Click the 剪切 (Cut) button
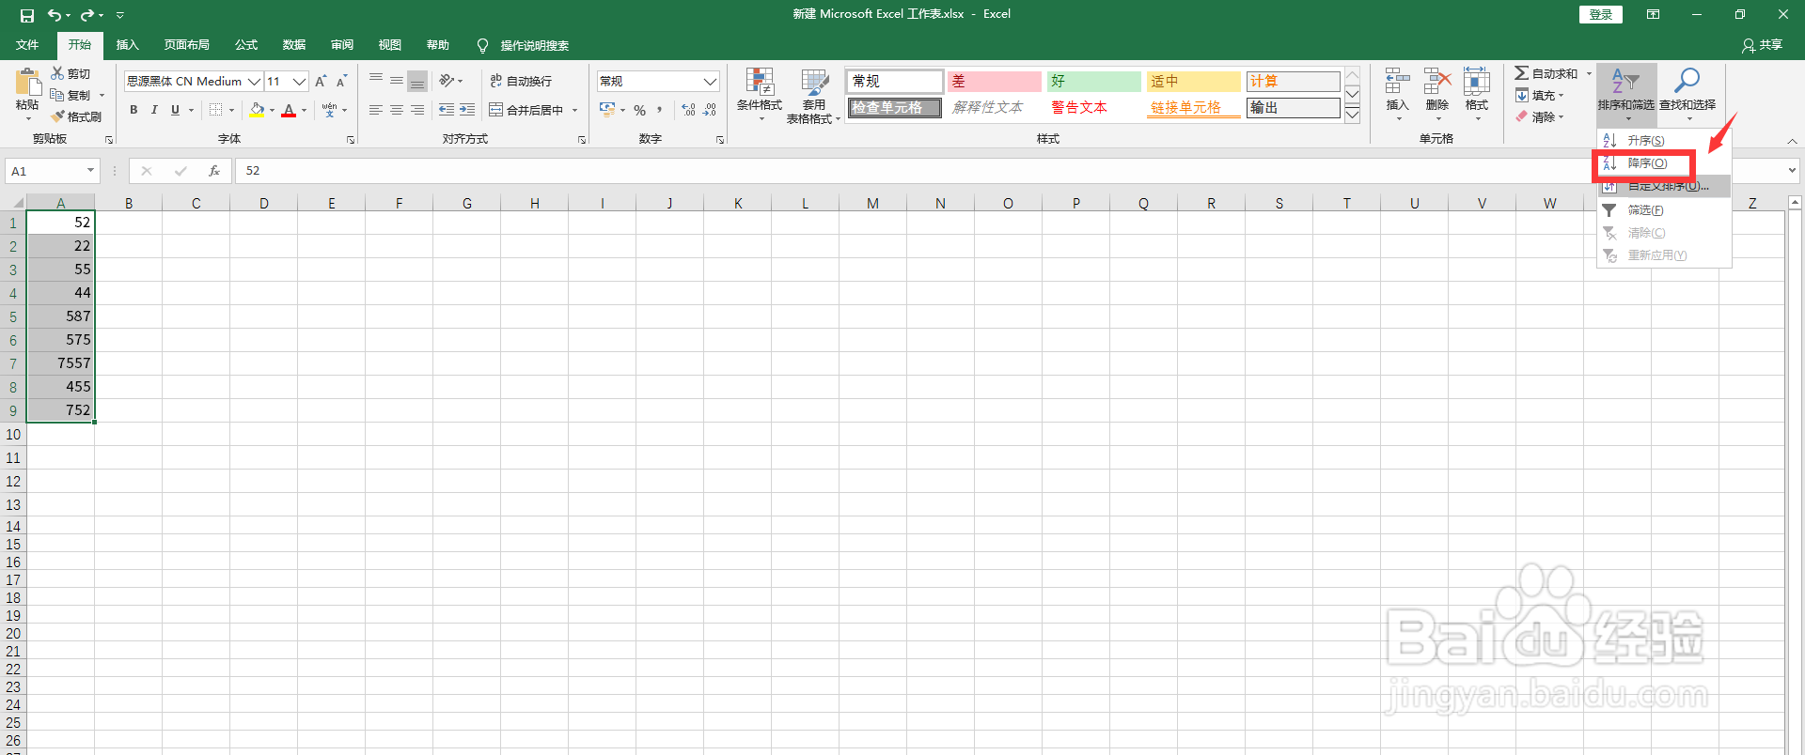Screen dimensions: 1805x755 click(x=71, y=73)
